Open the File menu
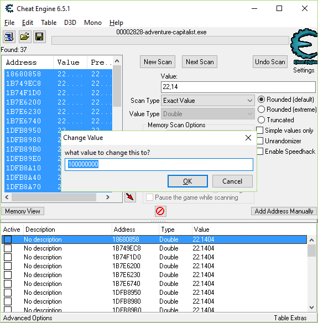 tap(9, 23)
